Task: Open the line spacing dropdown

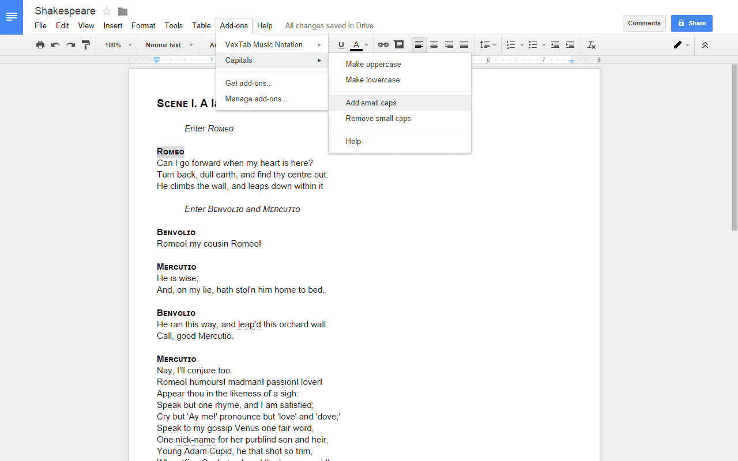Action: tap(488, 45)
